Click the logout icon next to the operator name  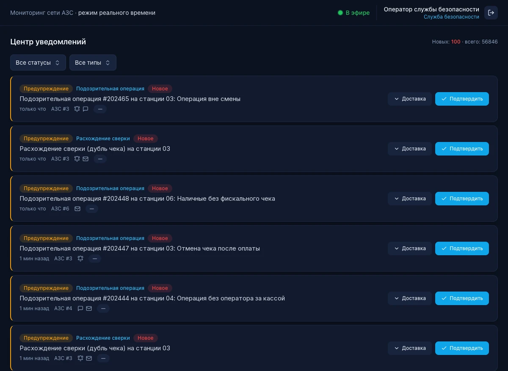point(491,13)
